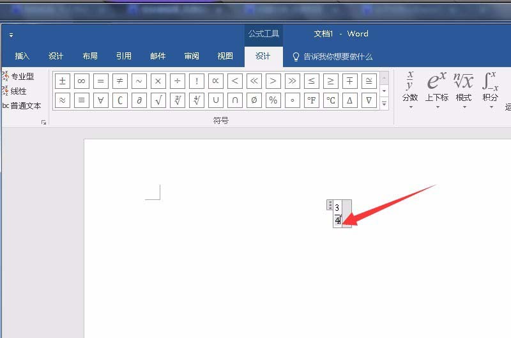
Task: Switch to the 邮件 tab
Action: click(158, 56)
